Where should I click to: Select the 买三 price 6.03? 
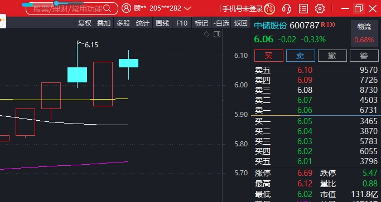point(305,141)
